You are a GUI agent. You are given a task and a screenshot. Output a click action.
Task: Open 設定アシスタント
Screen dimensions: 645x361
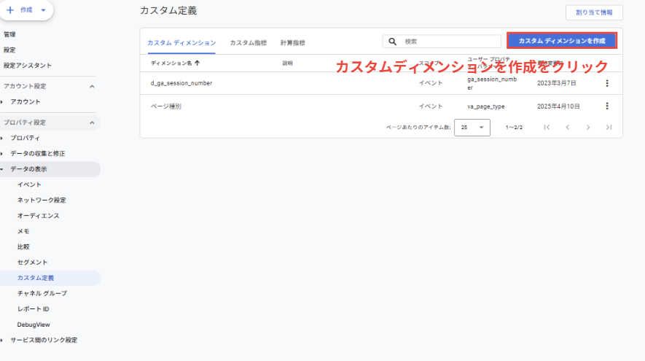click(x=28, y=66)
